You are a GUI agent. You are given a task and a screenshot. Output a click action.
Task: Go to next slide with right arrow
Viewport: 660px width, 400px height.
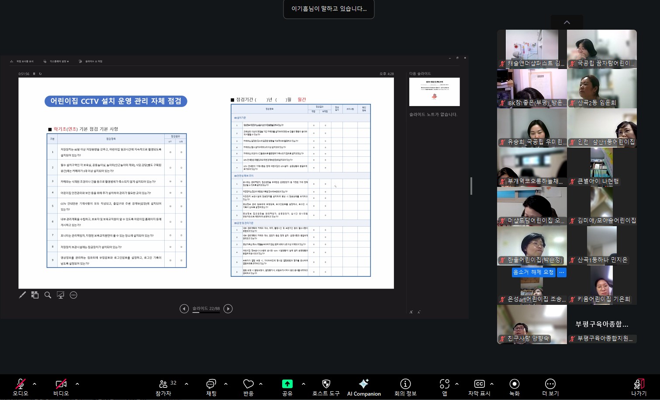point(228,309)
